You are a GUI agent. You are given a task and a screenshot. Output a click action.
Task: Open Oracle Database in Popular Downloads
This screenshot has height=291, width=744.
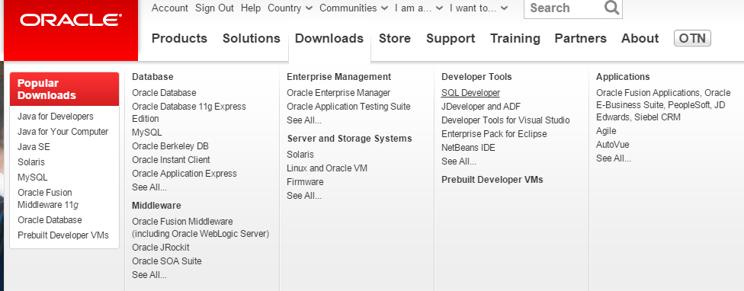pyautogui.click(x=50, y=220)
